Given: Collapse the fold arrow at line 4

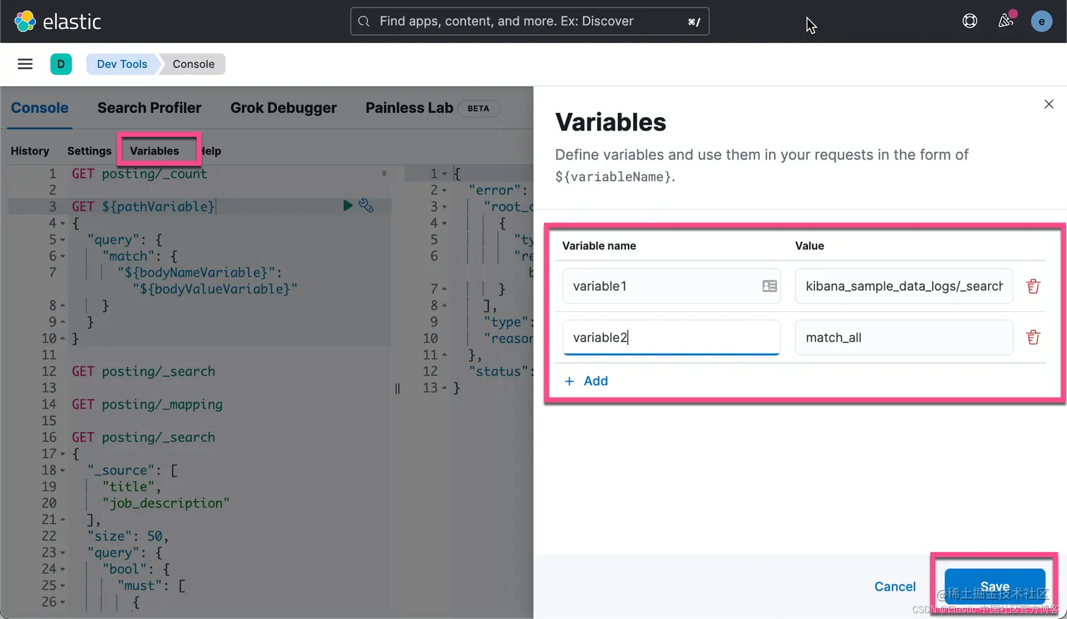Looking at the screenshot, I should point(63,224).
